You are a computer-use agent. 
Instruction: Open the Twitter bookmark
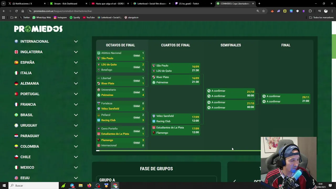point(25,18)
